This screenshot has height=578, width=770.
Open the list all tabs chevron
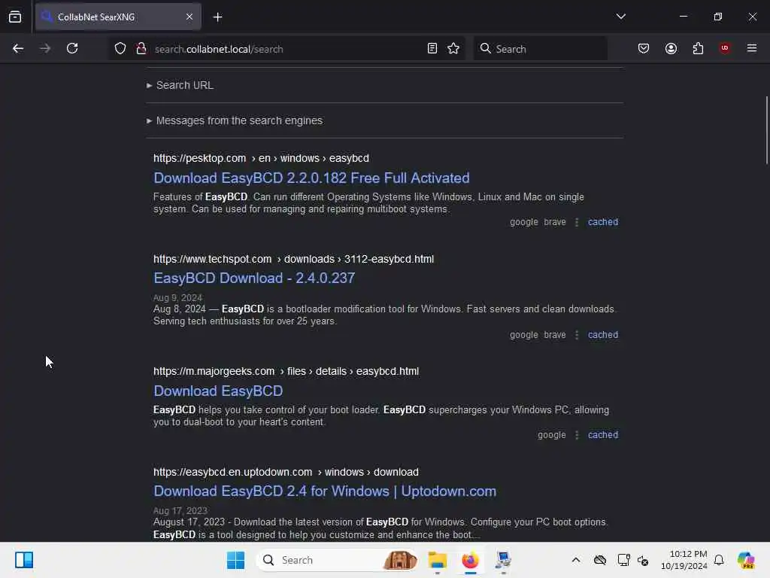pos(620,17)
